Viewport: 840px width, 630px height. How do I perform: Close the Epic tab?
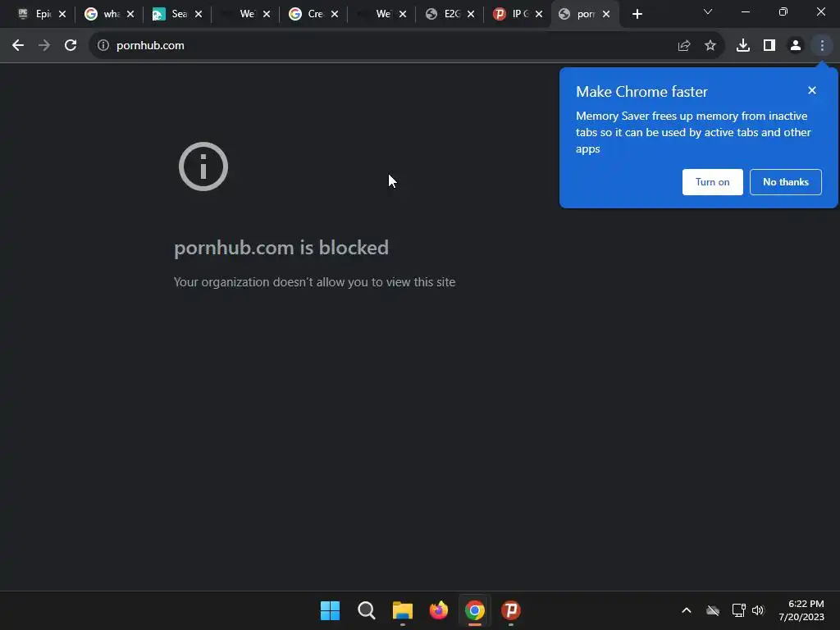pos(62,14)
